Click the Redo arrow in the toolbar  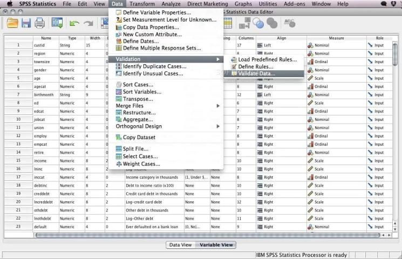click(x=88, y=23)
